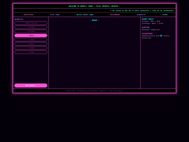Screen dimensions: 189x142
Task: Click the graphics sidebar heading
Action: [19, 19]
